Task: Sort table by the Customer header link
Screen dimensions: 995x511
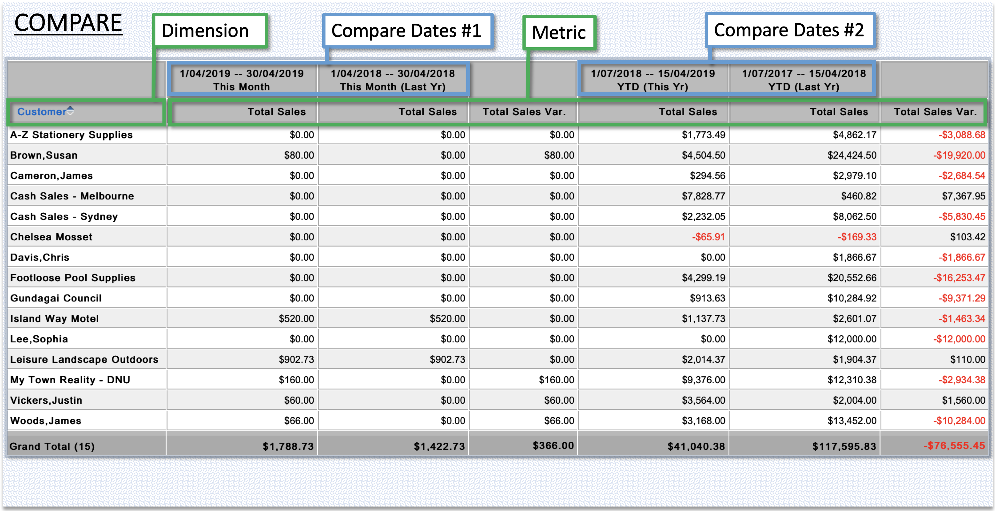Action: (x=41, y=111)
